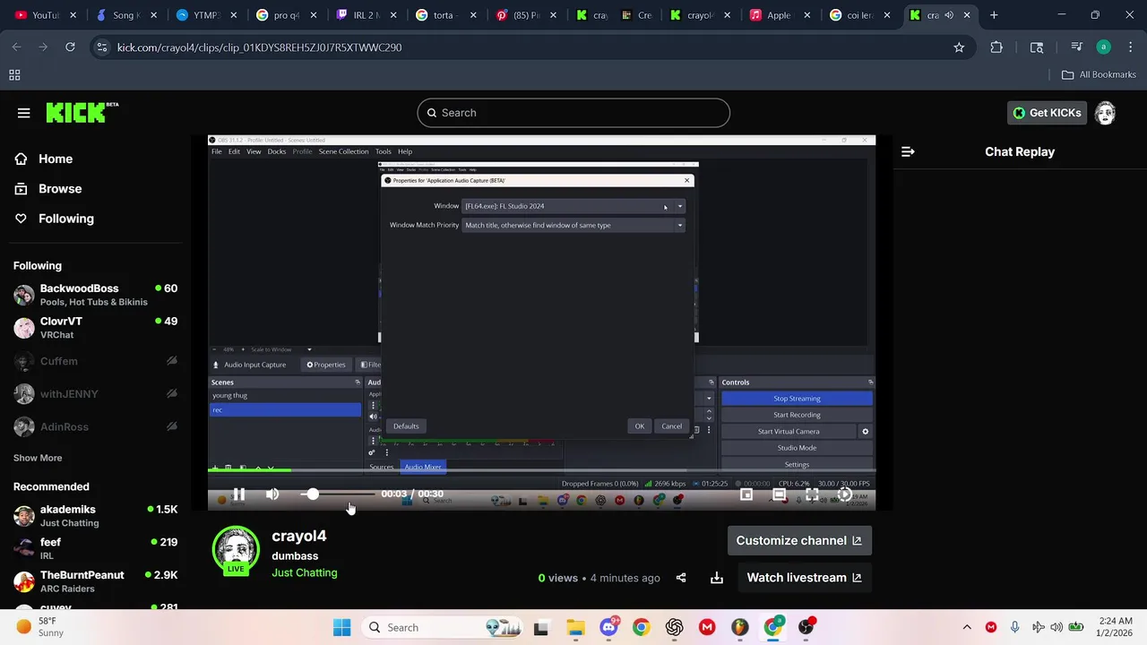Open File Explorer from taskbar
Image resolution: width=1147 pixels, height=645 pixels.
575,627
